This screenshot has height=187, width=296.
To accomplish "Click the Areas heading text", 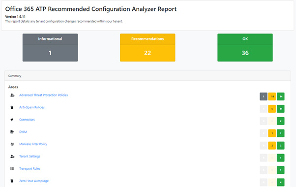I will coord(13,87).
